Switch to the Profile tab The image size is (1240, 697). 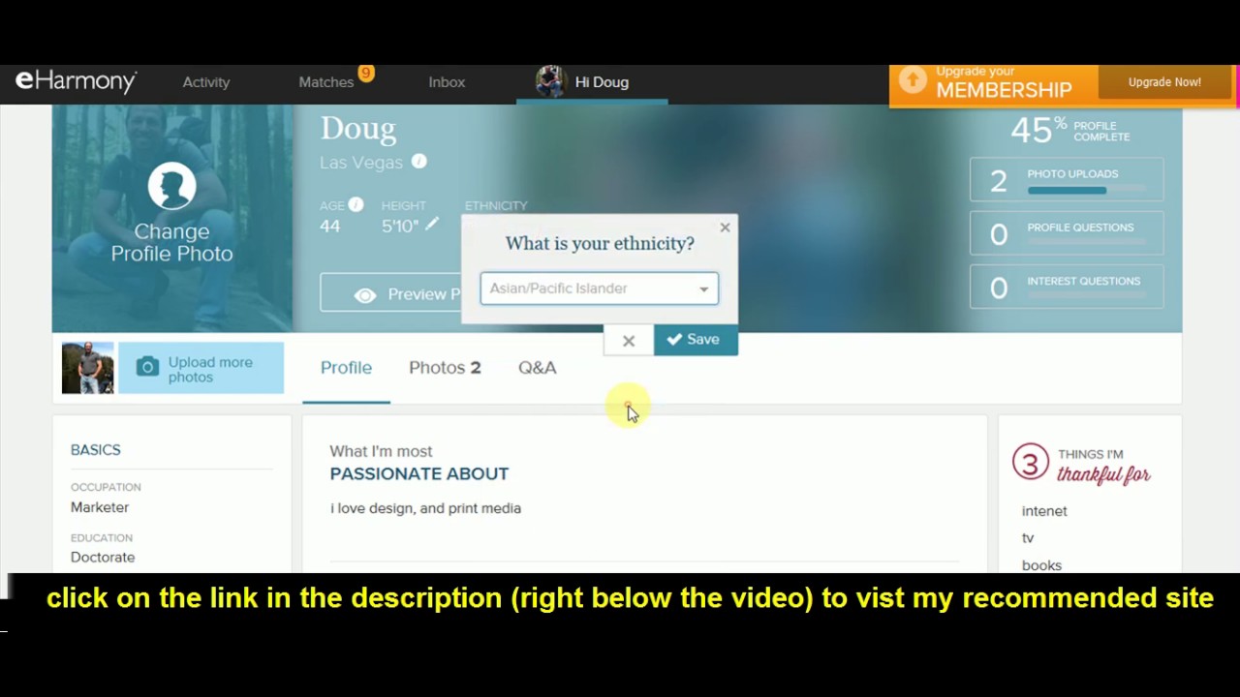point(346,368)
